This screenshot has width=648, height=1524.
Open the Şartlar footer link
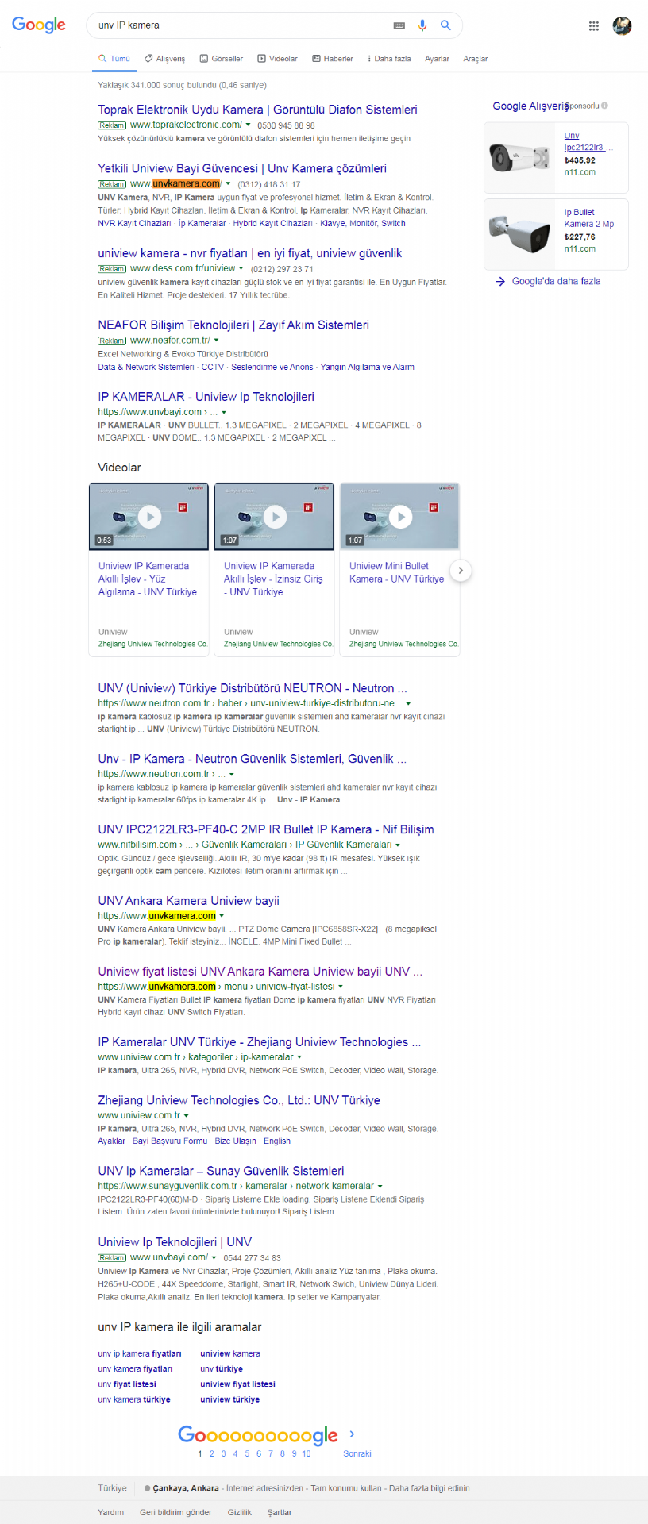tap(280, 1513)
